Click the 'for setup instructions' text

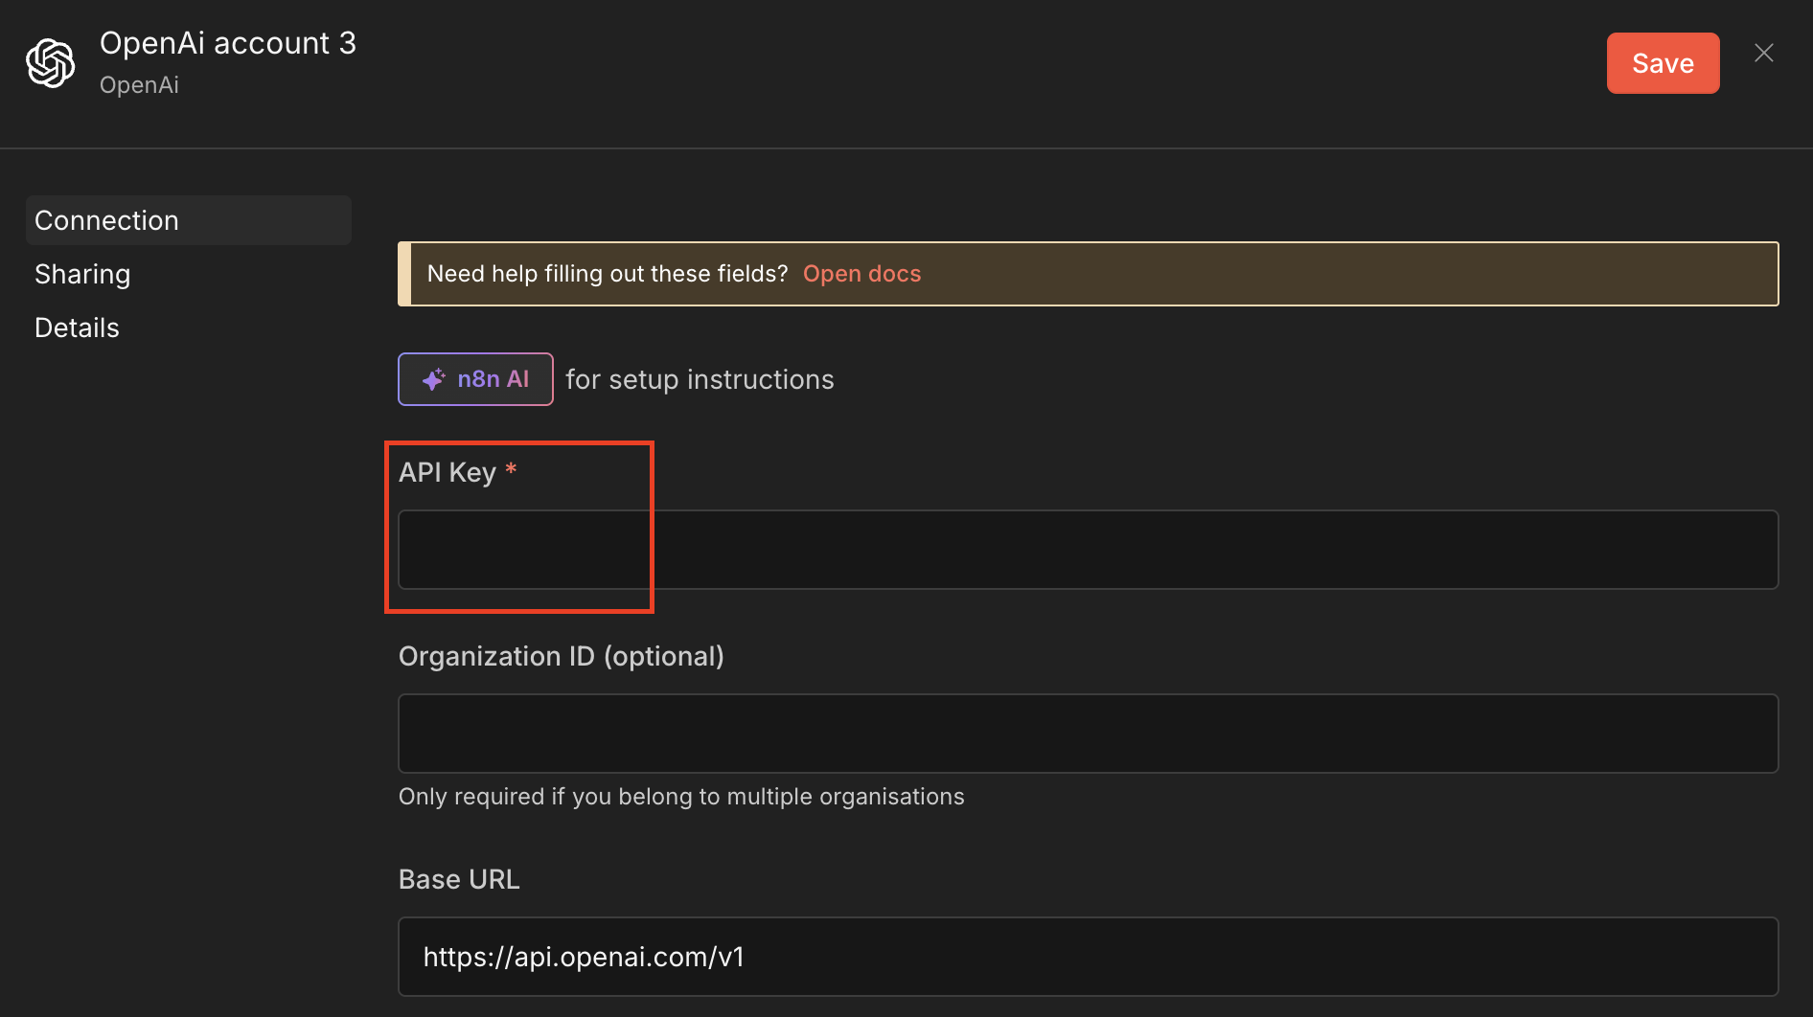(x=700, y=380)
